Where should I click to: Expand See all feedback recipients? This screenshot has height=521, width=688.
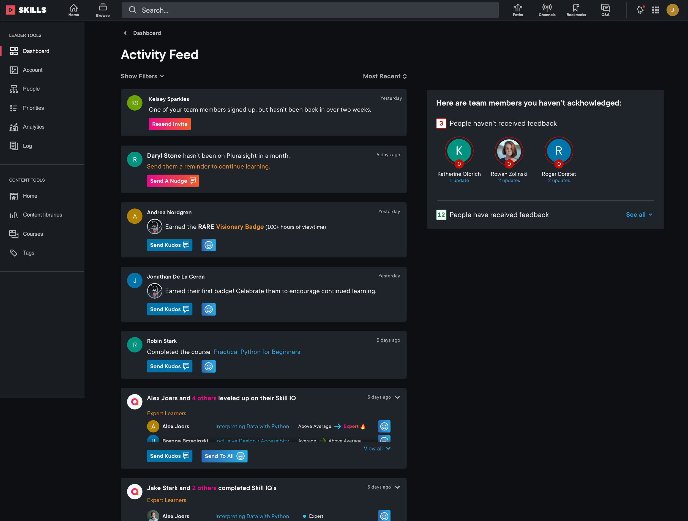[x=639, y=215]
